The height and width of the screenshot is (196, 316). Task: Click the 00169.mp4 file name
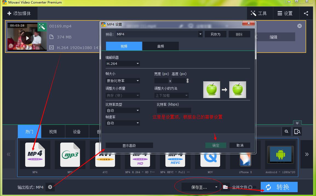pyautogui.click(x=60, y=26)
